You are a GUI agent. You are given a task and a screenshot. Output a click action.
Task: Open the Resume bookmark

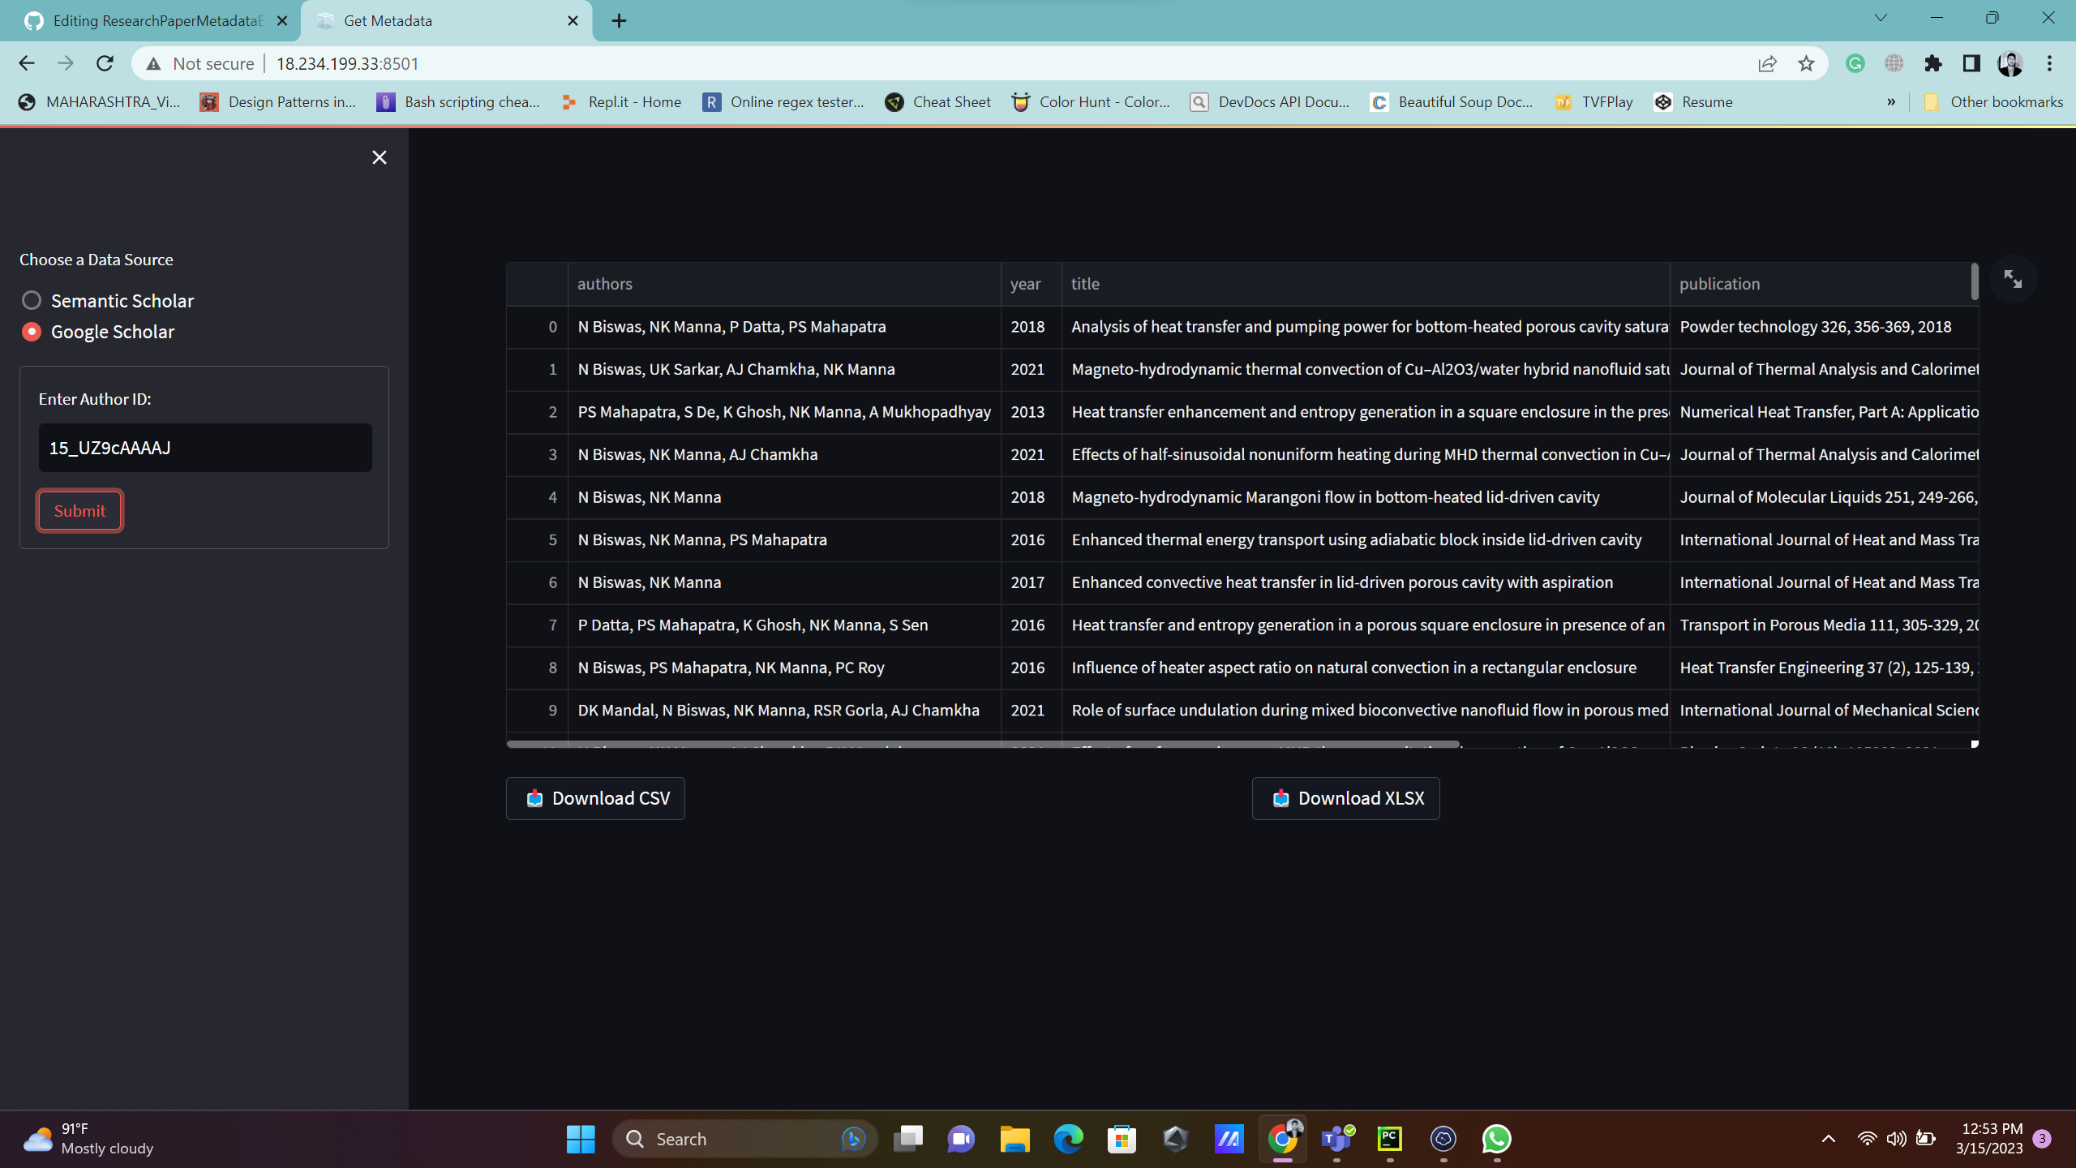click(x=1693, y=102)
